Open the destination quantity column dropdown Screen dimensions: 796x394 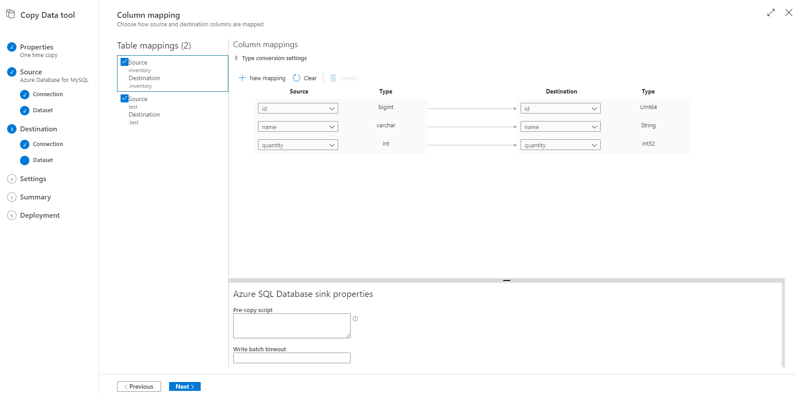tap(560, 145)
